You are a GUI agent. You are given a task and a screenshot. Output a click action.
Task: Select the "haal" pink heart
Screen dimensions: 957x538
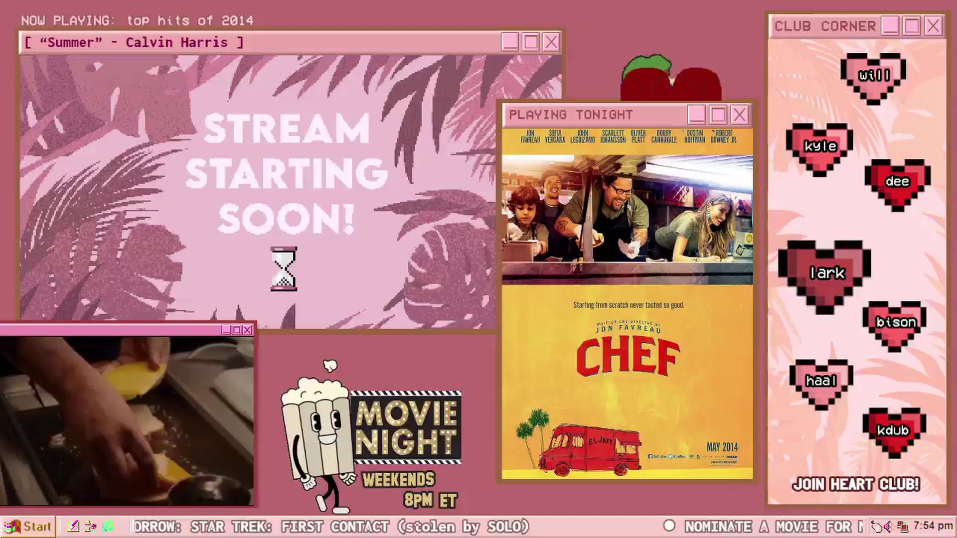821,384
